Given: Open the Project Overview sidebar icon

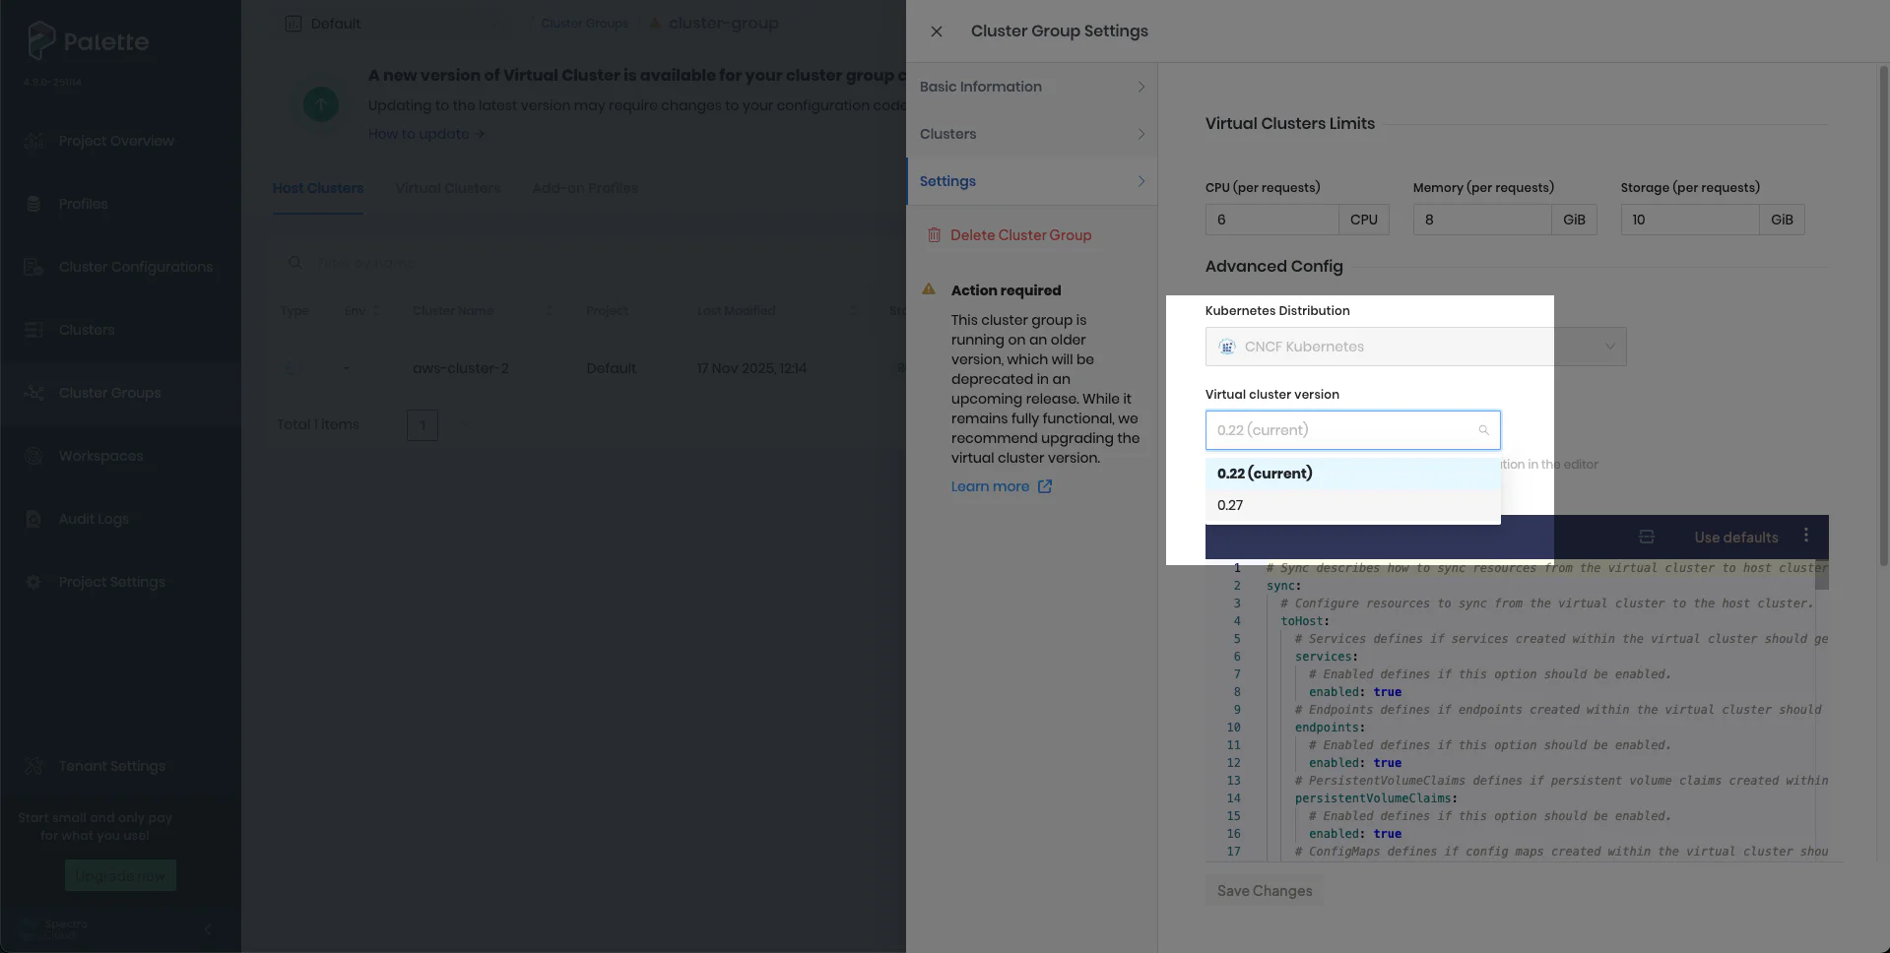Looking at the screenshot, I should 33,141.
